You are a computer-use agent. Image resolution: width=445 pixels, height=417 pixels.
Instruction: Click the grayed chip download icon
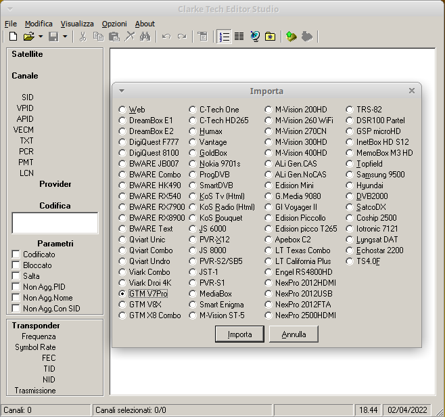pos(307,37)
